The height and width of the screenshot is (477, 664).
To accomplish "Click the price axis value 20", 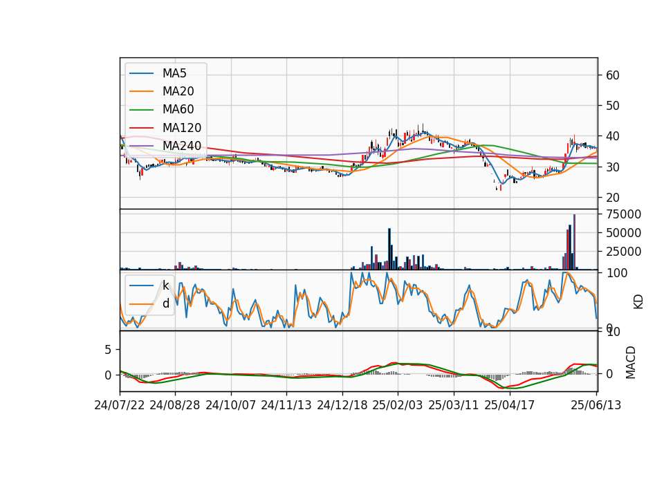I will [x=613, y=198].
